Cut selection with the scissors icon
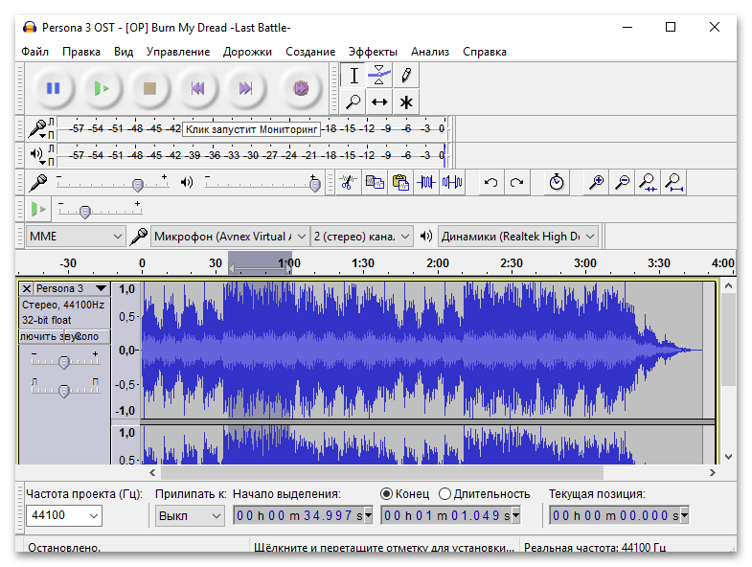This screenshot has height=567, width=752. tap(348, 182)
